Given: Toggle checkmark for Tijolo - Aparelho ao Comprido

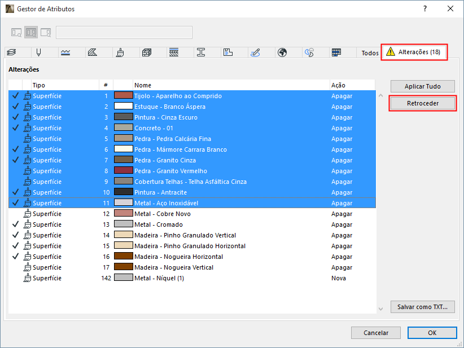Looking at the screenshot, I should [15, 96].
